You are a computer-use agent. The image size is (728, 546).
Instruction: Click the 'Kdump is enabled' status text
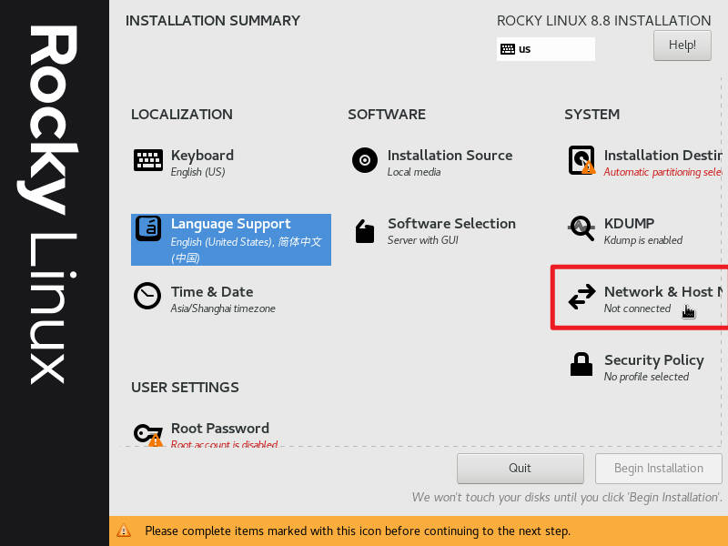point(643,240)
